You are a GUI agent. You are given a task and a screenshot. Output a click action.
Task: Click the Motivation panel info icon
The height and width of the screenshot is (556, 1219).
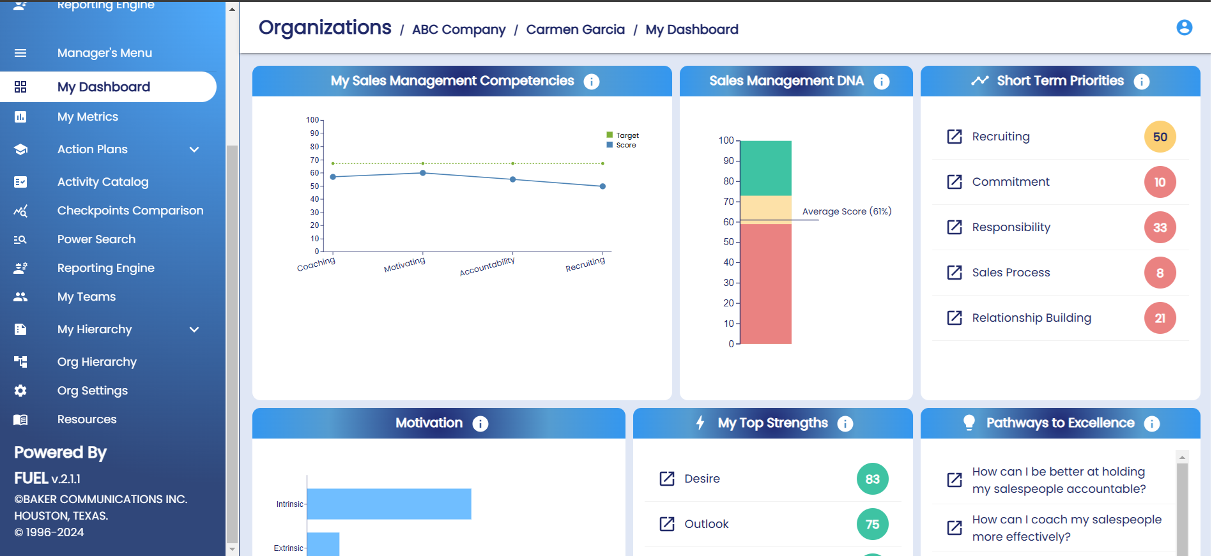[480, 424]
